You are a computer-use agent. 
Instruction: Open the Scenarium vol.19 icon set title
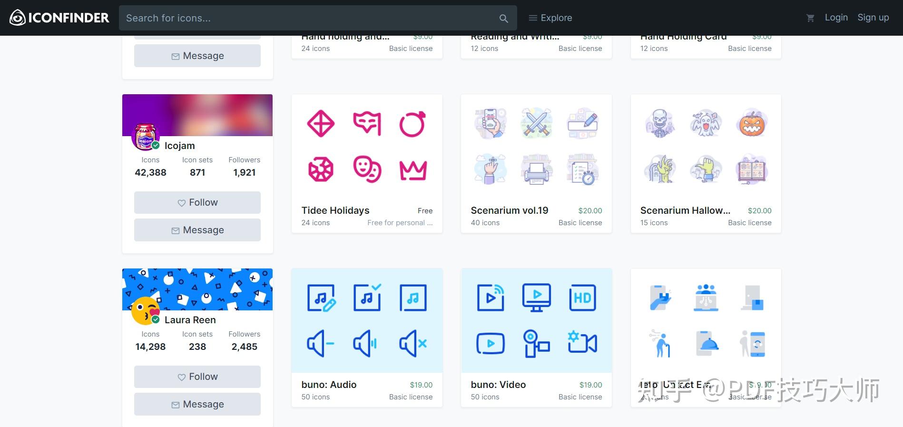pos(510,210)
